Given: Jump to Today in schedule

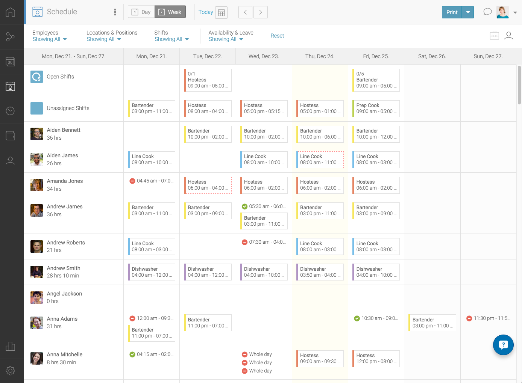Looking at the screenshot, I should coord(205,12).
